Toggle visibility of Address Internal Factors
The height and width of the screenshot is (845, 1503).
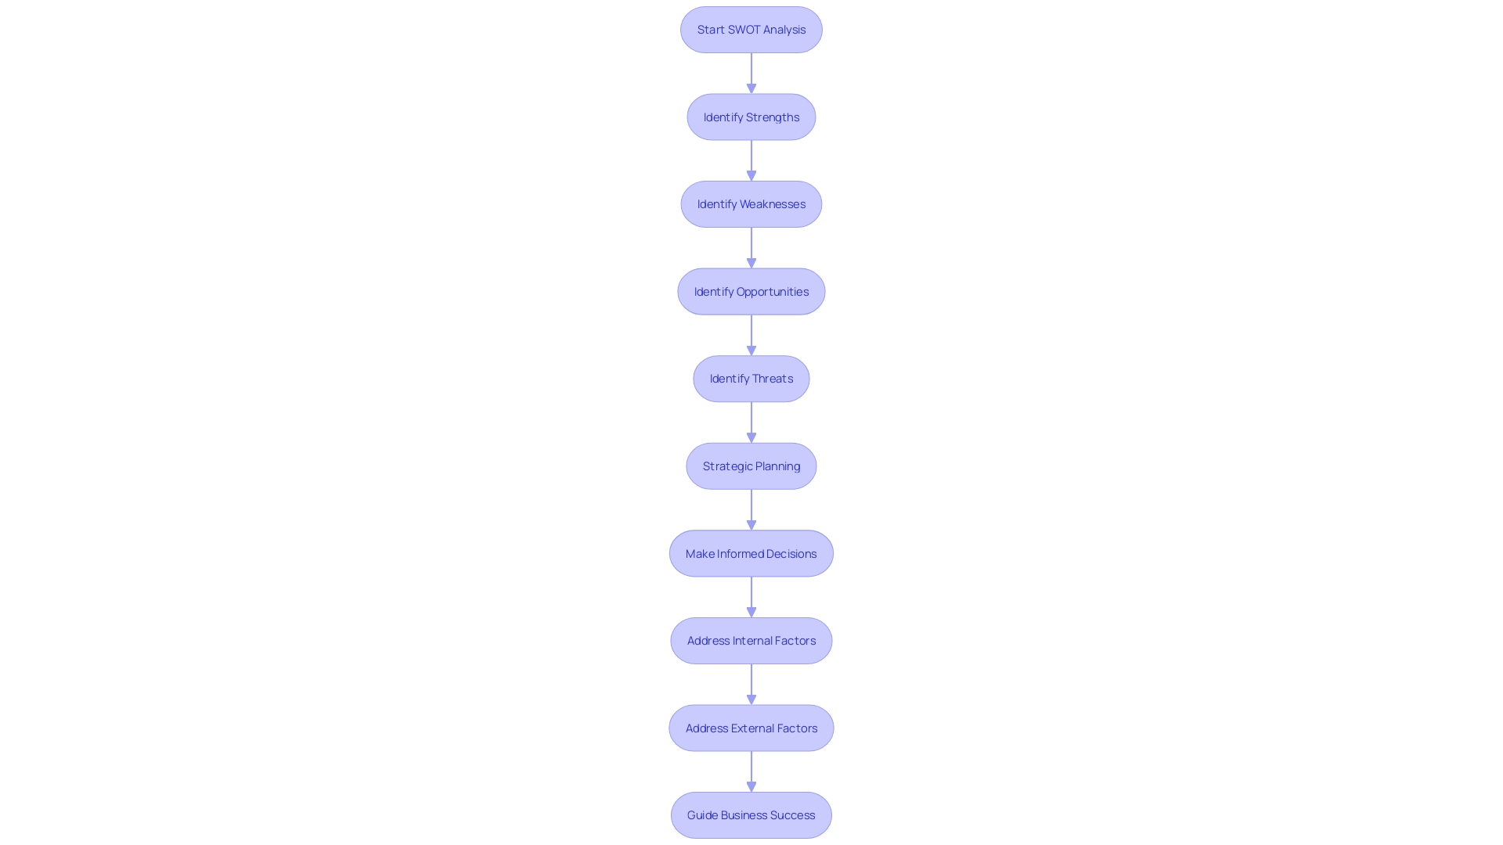coord(751,640)
